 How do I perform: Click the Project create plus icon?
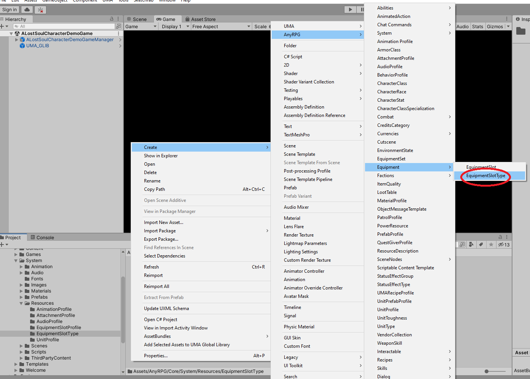(x=2, y=245)
